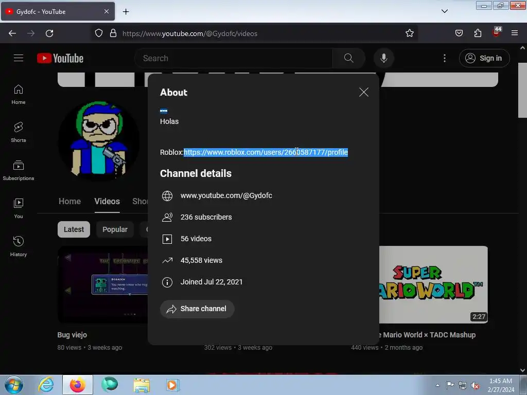Click Firefox taskbar icon
527x395 pixels.
[77, 385]
